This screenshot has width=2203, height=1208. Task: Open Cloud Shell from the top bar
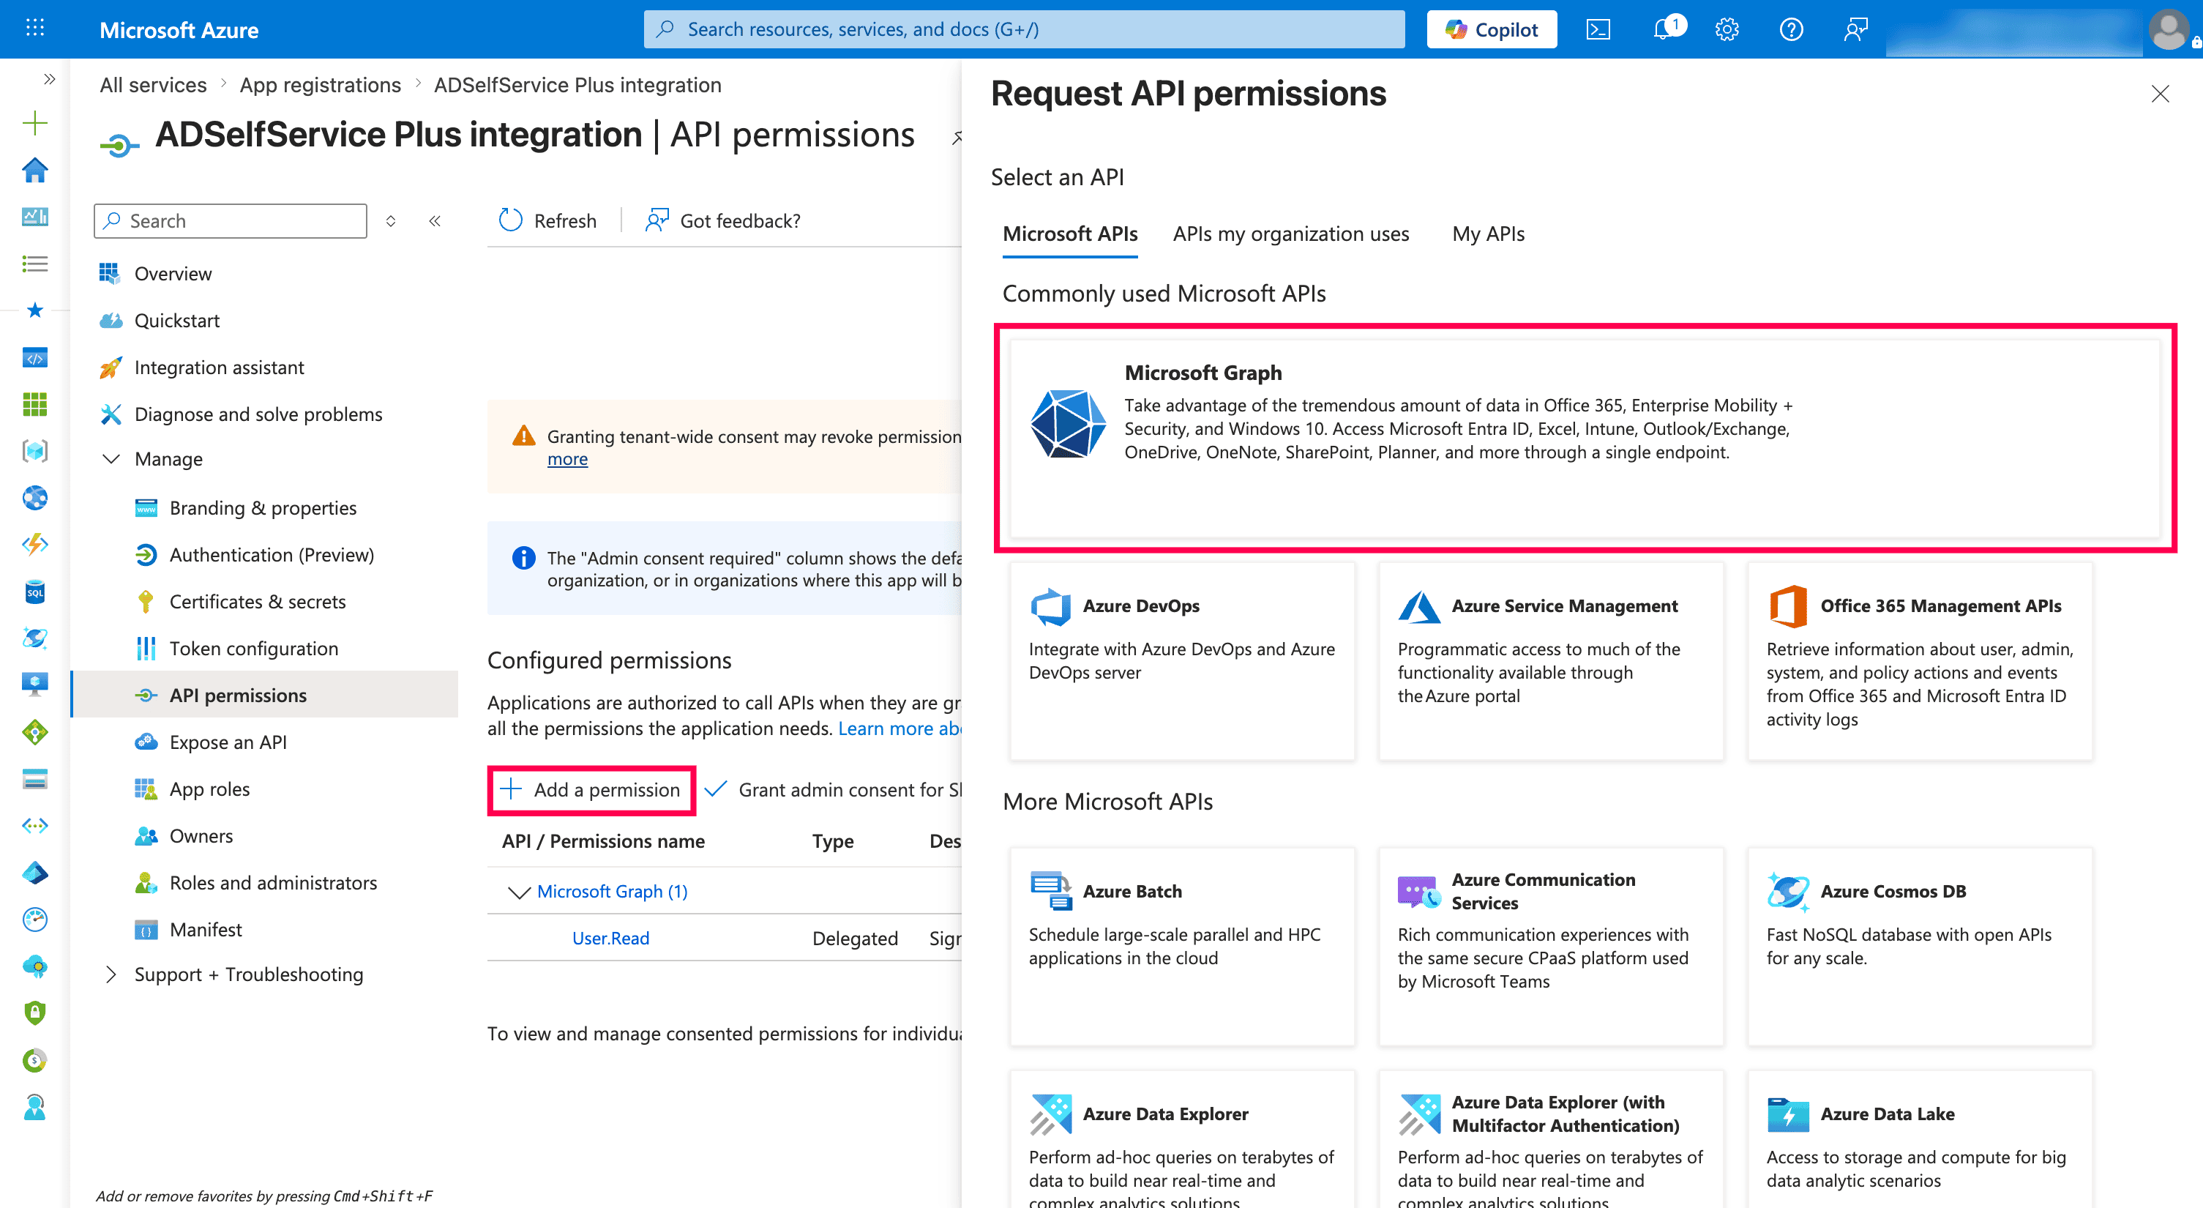(x=1598, y=29)
